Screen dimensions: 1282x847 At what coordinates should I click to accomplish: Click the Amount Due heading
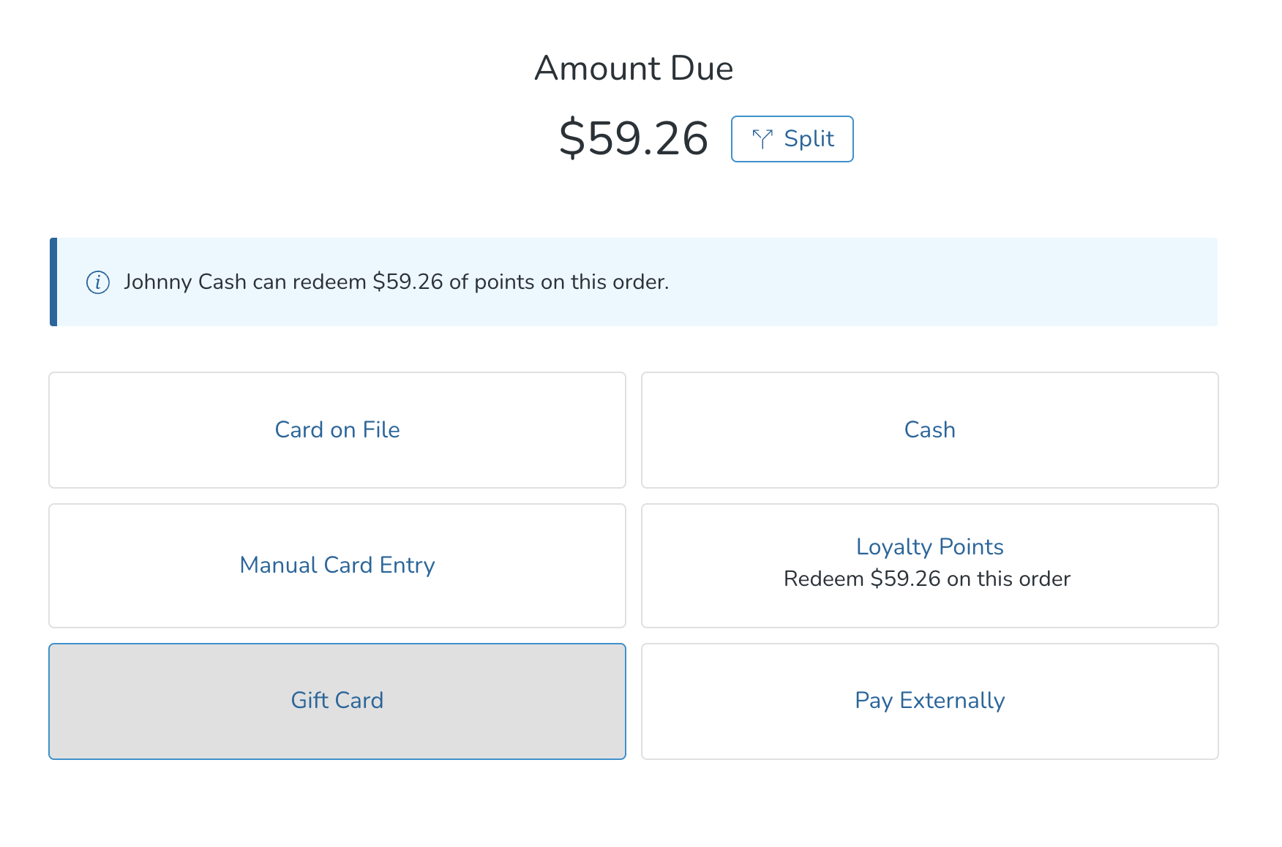634,68
